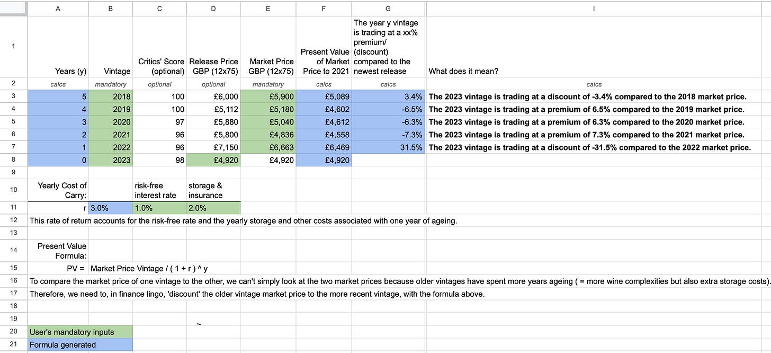Select row 8 header

click(13, 160)
